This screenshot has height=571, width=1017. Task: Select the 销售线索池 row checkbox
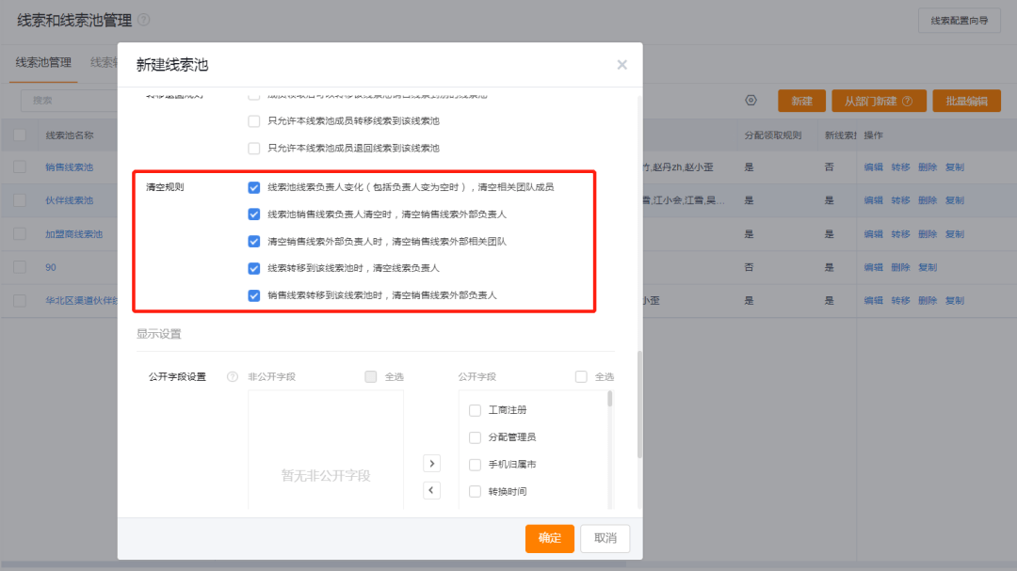coord(20,167)
